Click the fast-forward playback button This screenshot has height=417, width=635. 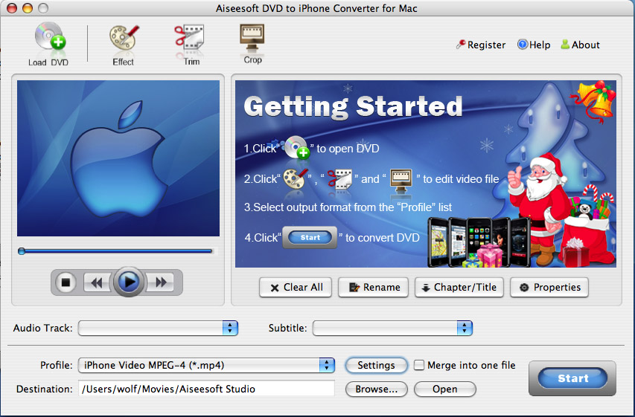coord(161,282)
